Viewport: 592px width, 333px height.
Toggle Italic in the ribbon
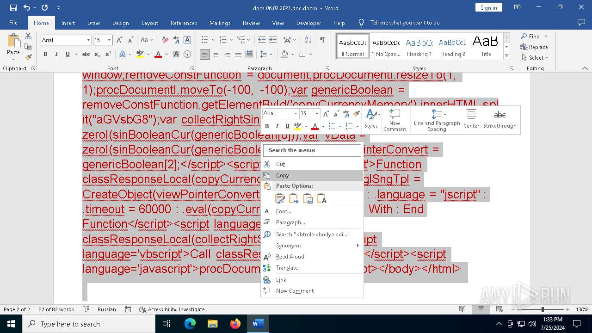[56, 54]
